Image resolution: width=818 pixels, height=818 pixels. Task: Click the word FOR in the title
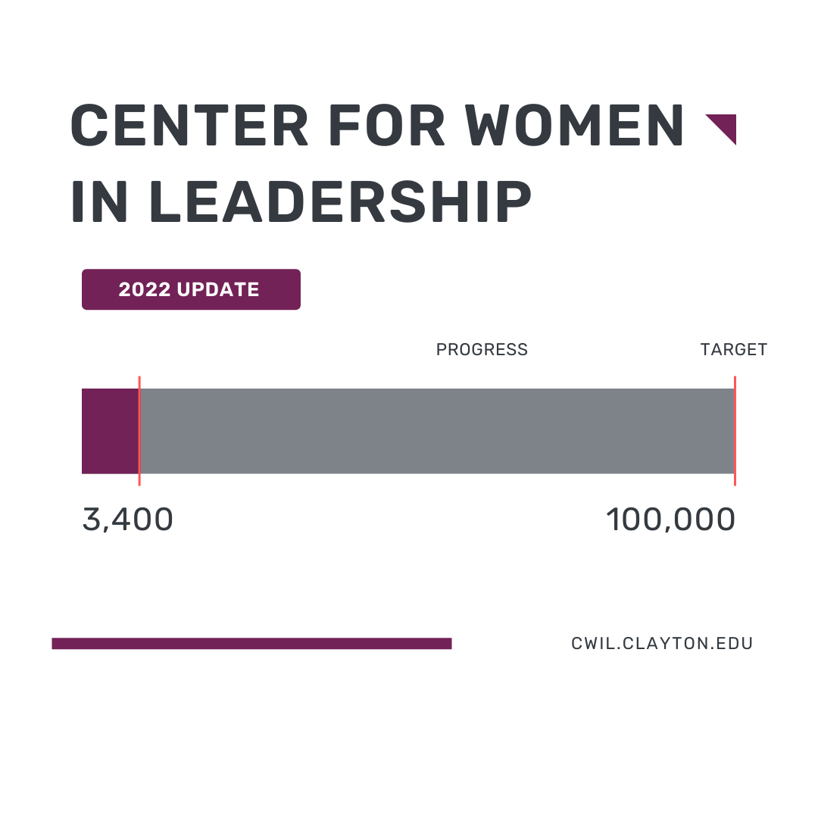tap(387, 125)
